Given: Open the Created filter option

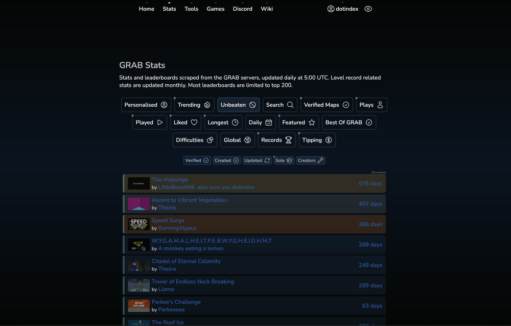Looking at the screenshot, I should [x=226, y=160].
